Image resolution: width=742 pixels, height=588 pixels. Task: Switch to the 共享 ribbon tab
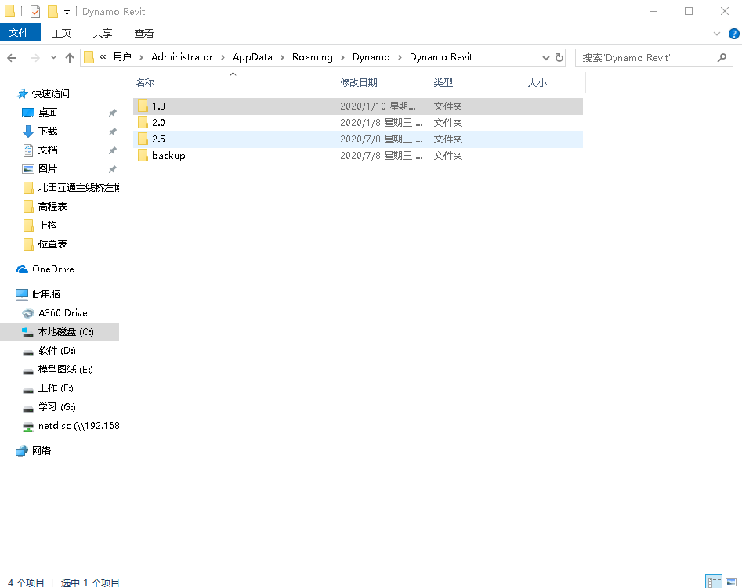(102, 33)
